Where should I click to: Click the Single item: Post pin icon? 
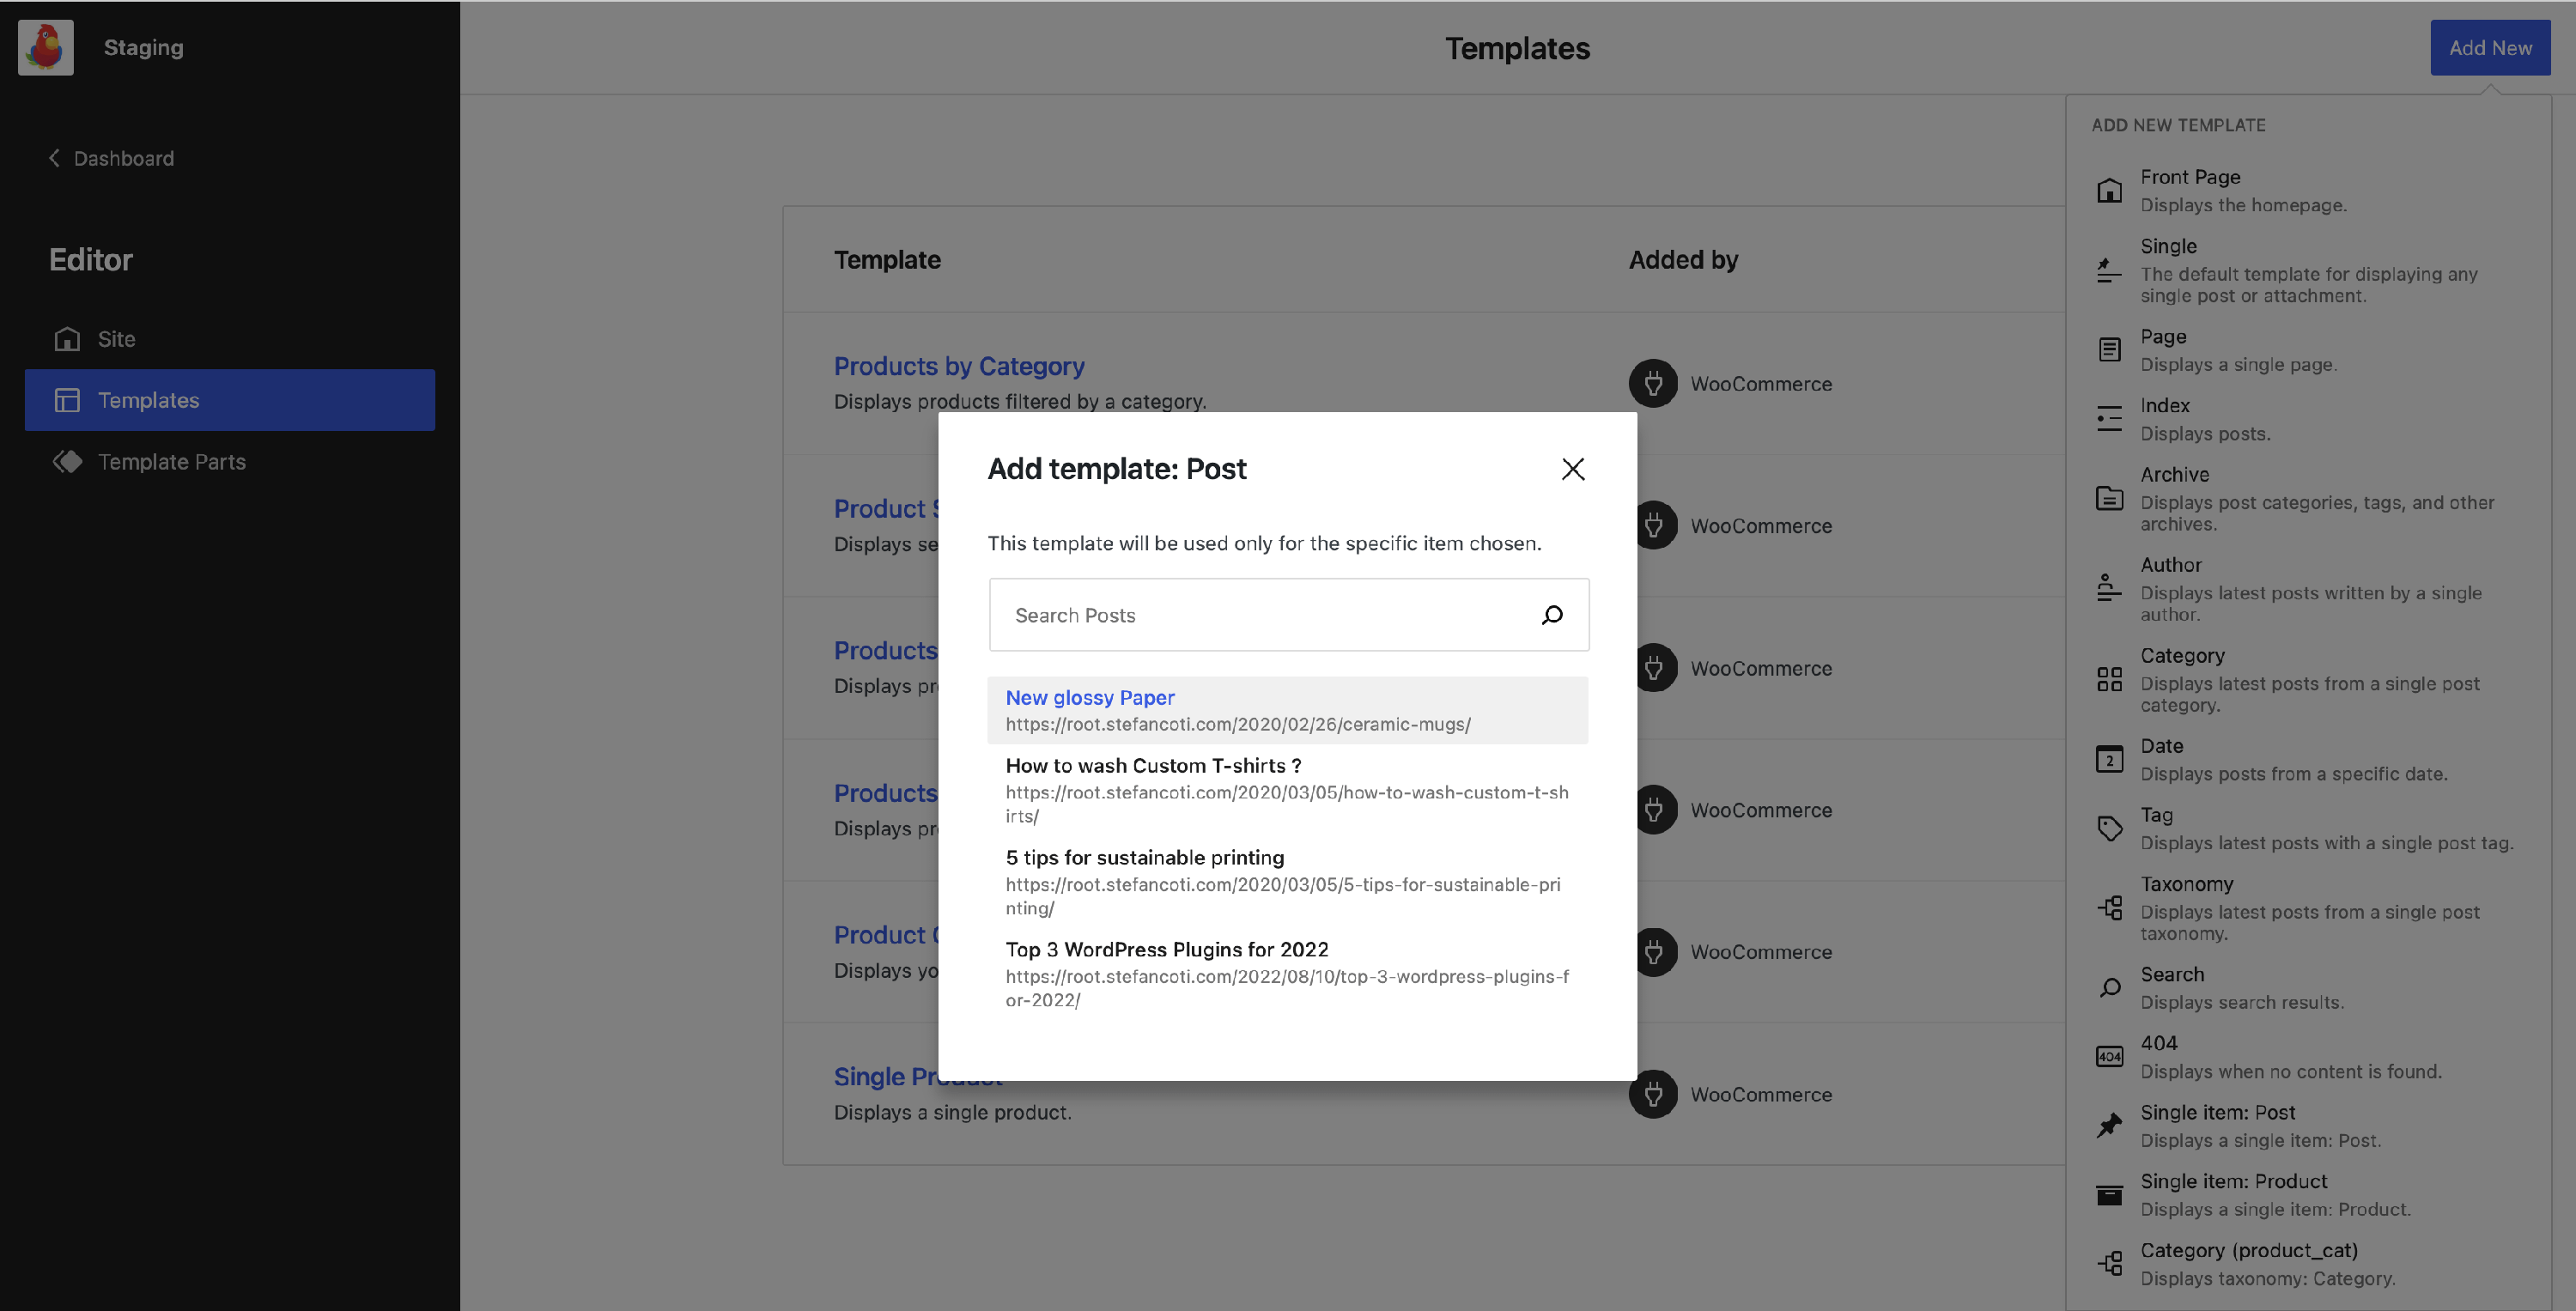pyautogui.click(x=2109, y=1125)
